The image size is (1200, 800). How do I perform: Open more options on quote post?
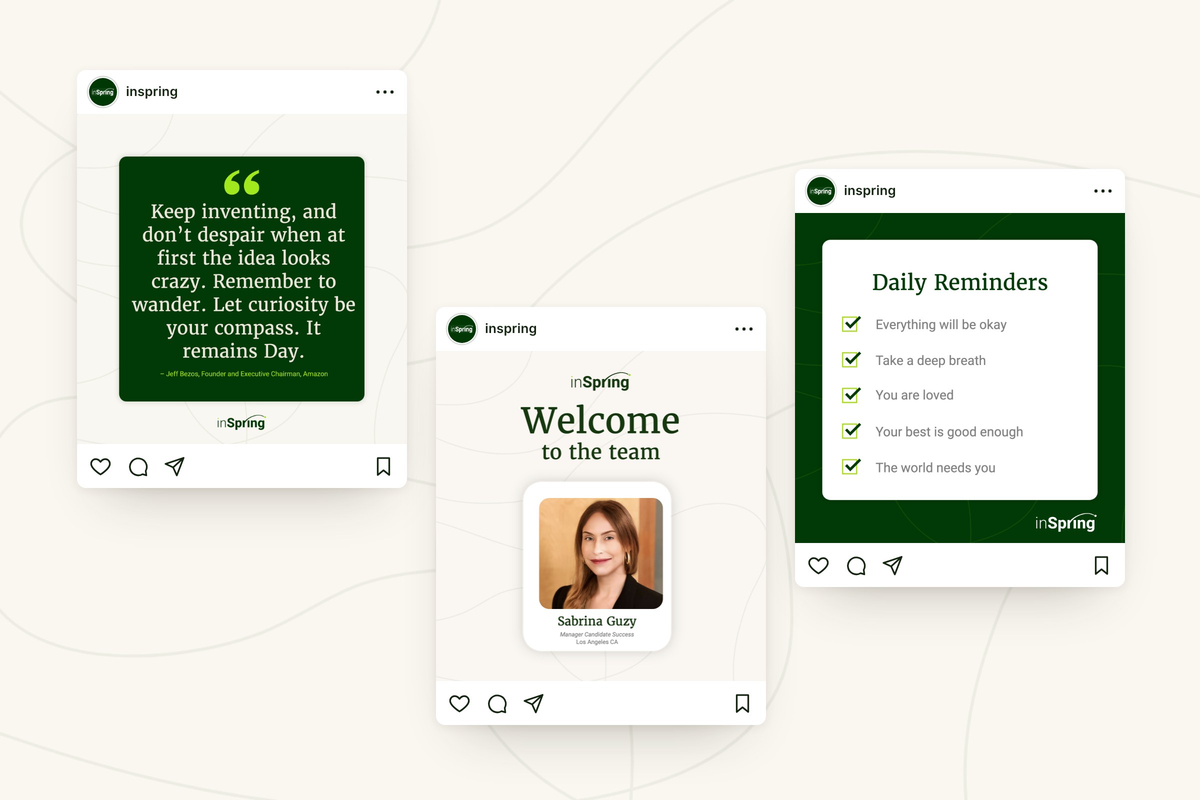[x=384, y=92]
